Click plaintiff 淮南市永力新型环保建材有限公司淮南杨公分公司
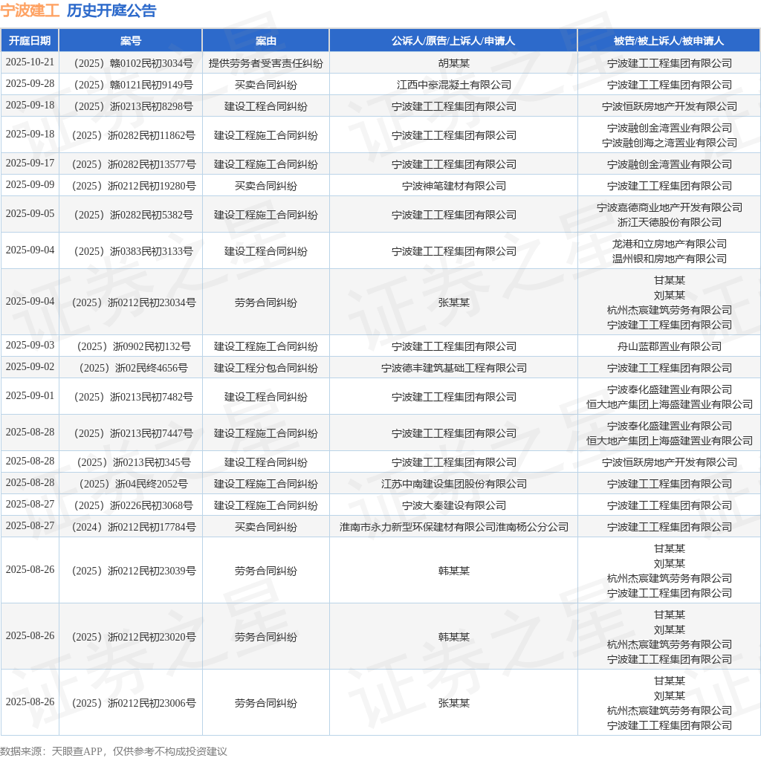Viewport: 761px width, 758px height. tap(454, 527)
